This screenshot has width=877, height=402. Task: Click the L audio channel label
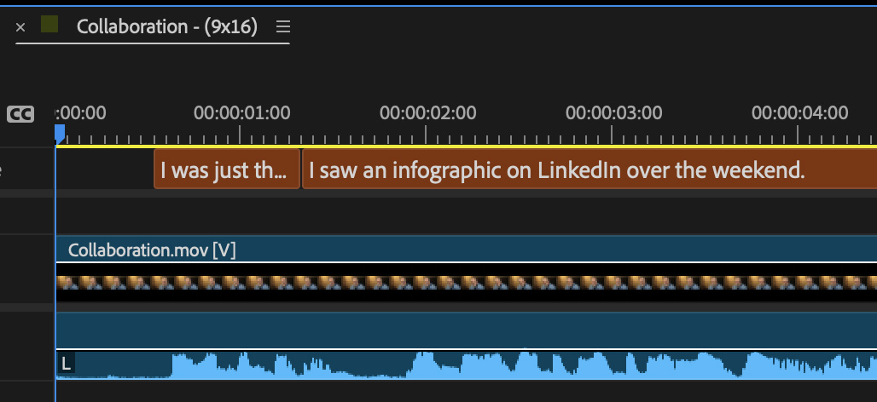(x=67, y=364)
